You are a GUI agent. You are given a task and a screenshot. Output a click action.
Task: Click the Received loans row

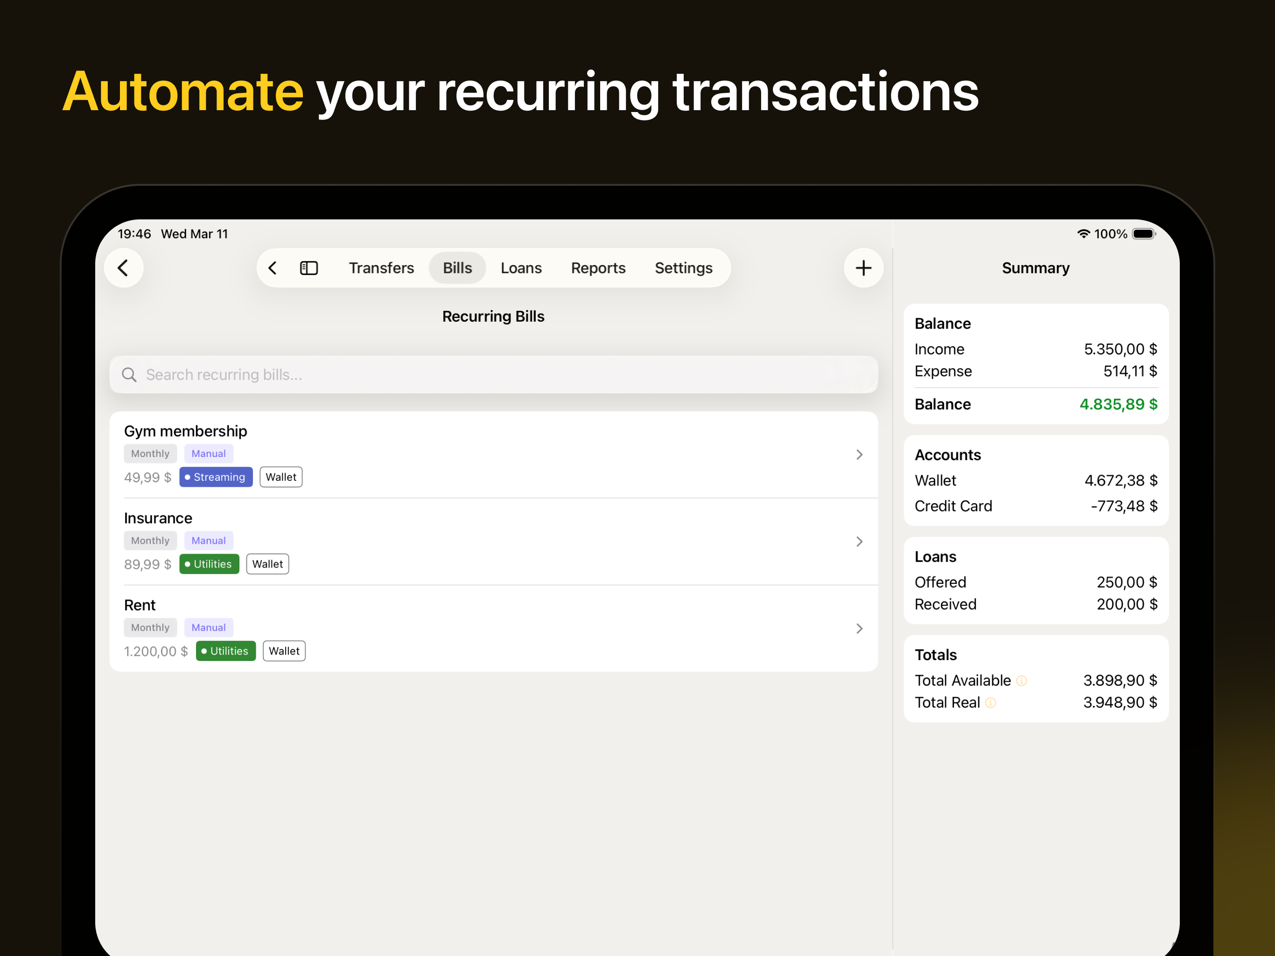point(1036,605)
